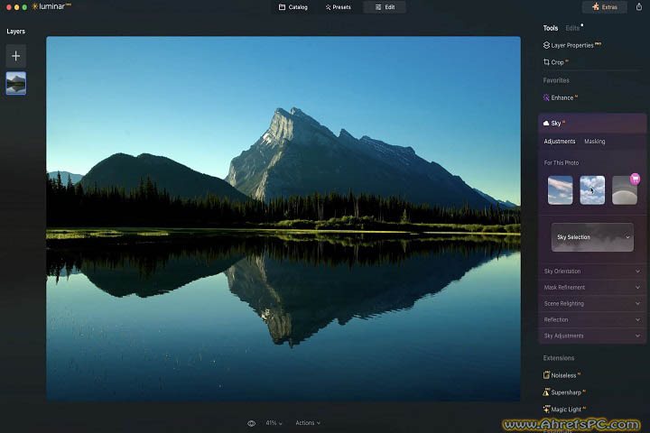Open the Magic Light extension
The height and width of the screenshot is (433, 650).
click(564, 410)
